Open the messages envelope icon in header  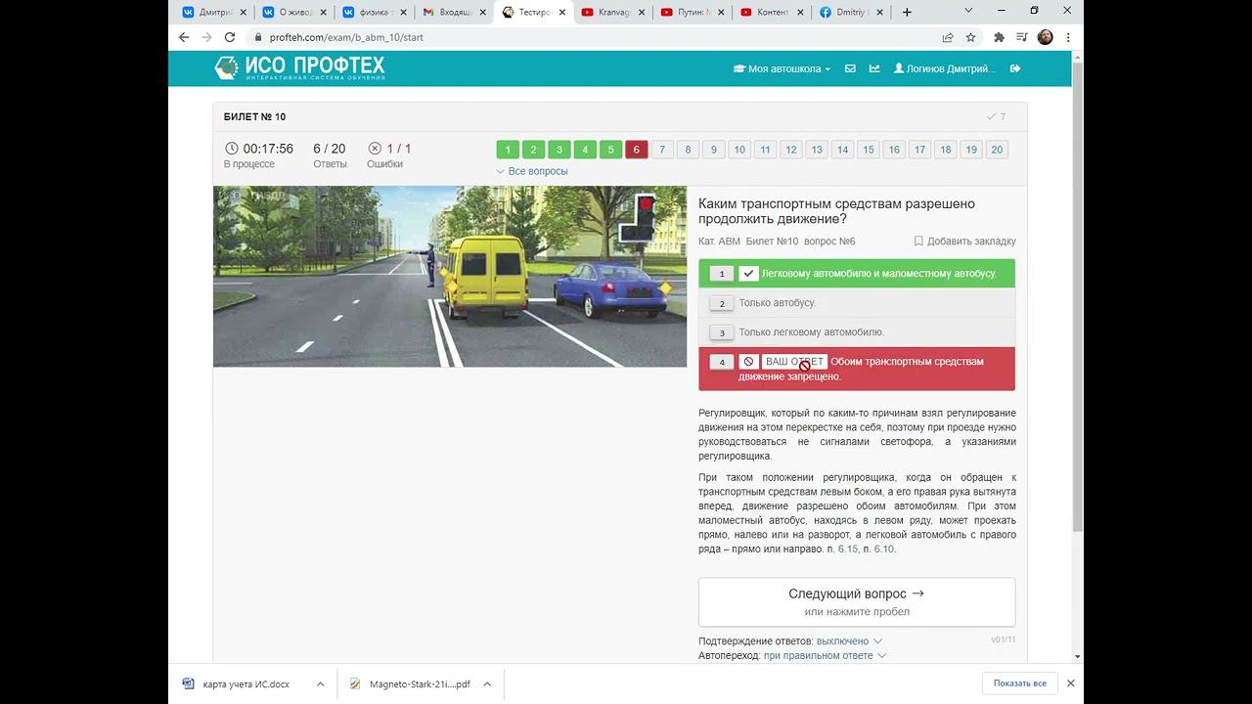850,68
